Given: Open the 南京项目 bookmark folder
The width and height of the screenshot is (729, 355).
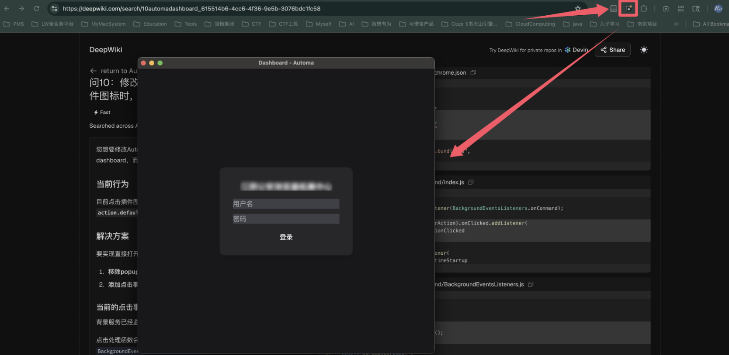Looking at the screenshot, I should click(x=642, y=24).
